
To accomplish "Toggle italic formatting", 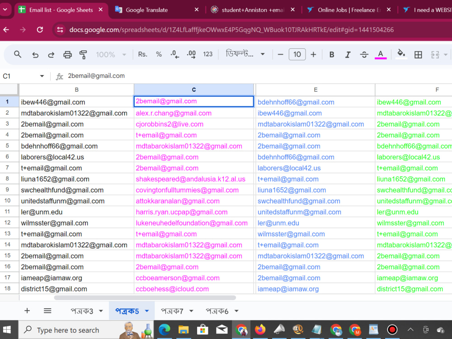I will [x=348, y=55].
